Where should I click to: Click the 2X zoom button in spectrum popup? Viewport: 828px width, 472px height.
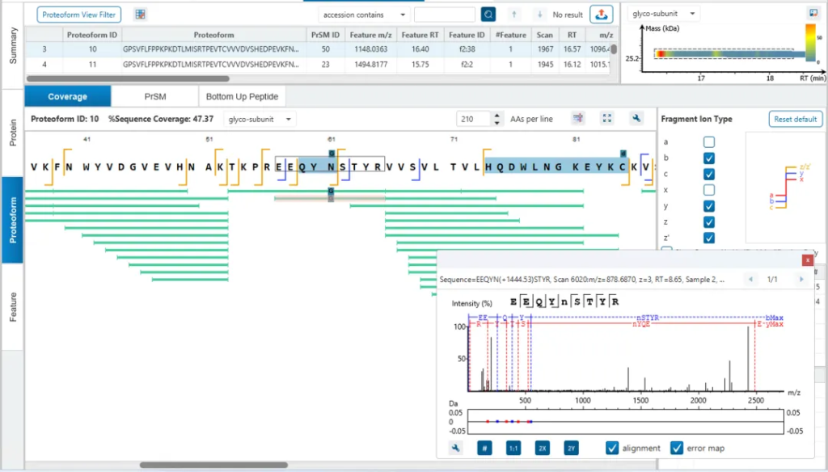tap(543, 448)
